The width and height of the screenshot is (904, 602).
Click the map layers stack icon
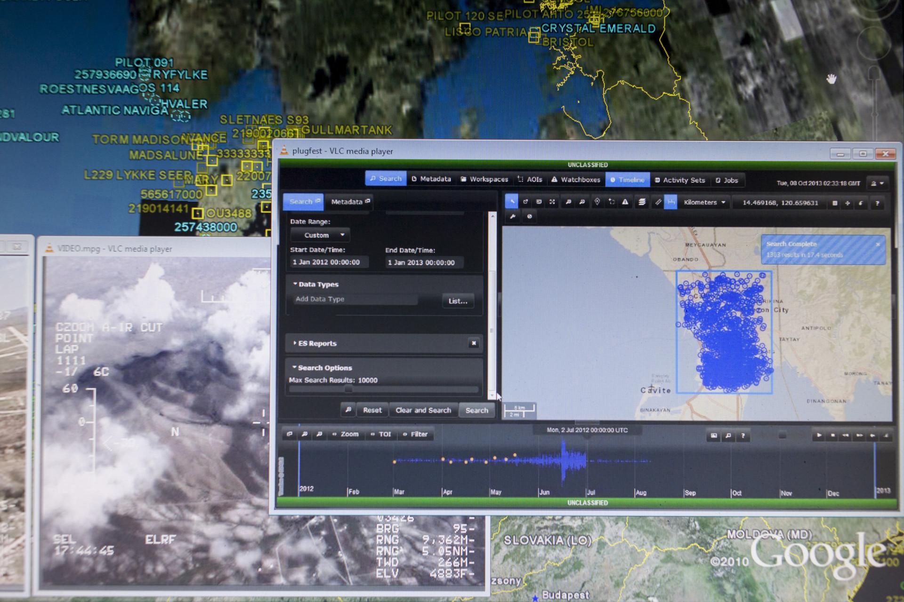click(x=642, y=202)
